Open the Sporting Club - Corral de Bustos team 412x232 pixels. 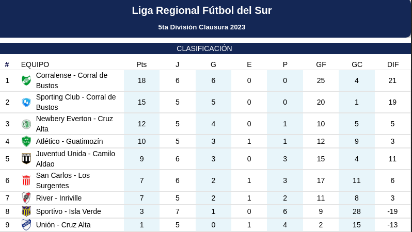[x=76, y=102]
